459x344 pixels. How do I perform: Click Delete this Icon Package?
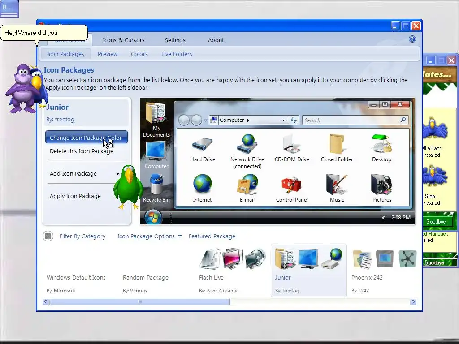[82, 151]
